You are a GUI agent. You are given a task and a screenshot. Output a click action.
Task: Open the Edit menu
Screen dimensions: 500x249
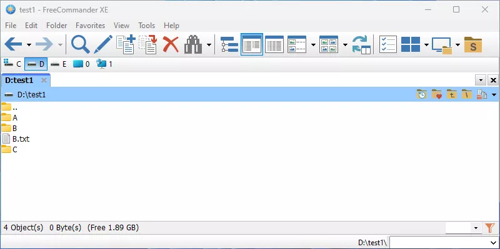click(x=31, y=26)
